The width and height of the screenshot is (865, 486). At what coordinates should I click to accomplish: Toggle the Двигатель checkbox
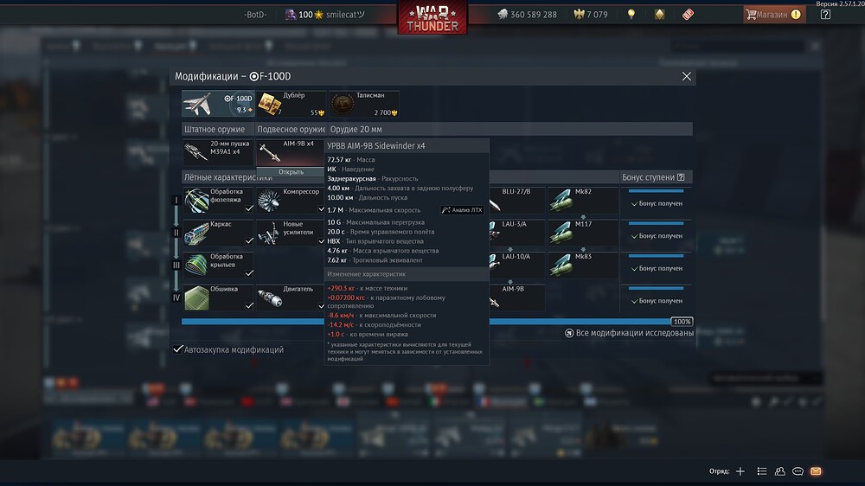tap(321, 305)
